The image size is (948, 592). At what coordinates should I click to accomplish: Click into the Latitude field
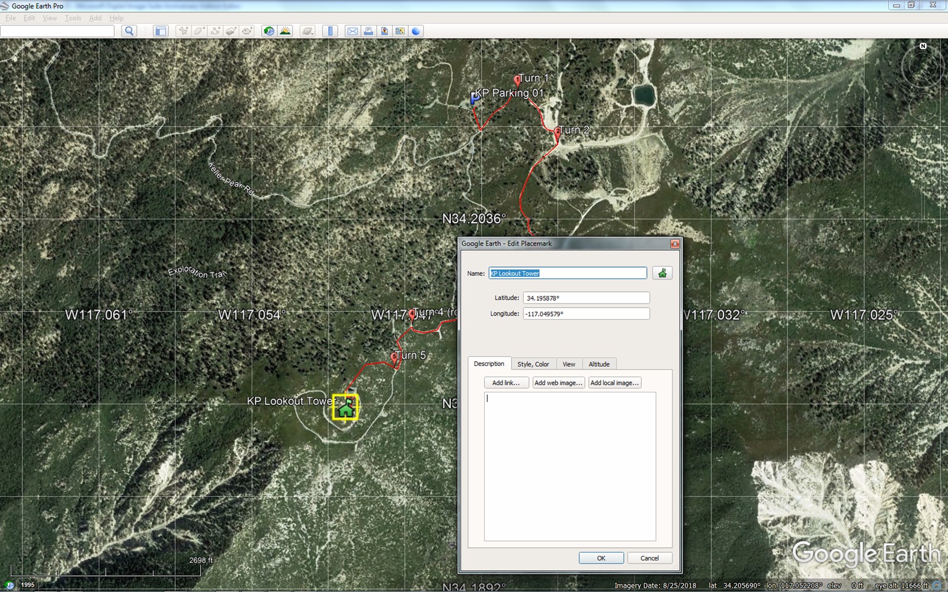[585, 298]
